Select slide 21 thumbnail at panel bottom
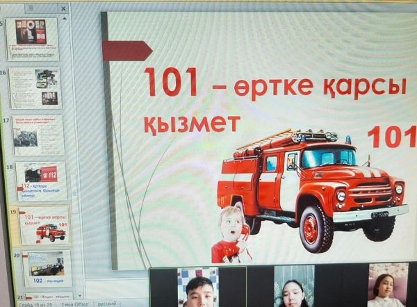Screen dimensions: 417x307 point(49,297)
